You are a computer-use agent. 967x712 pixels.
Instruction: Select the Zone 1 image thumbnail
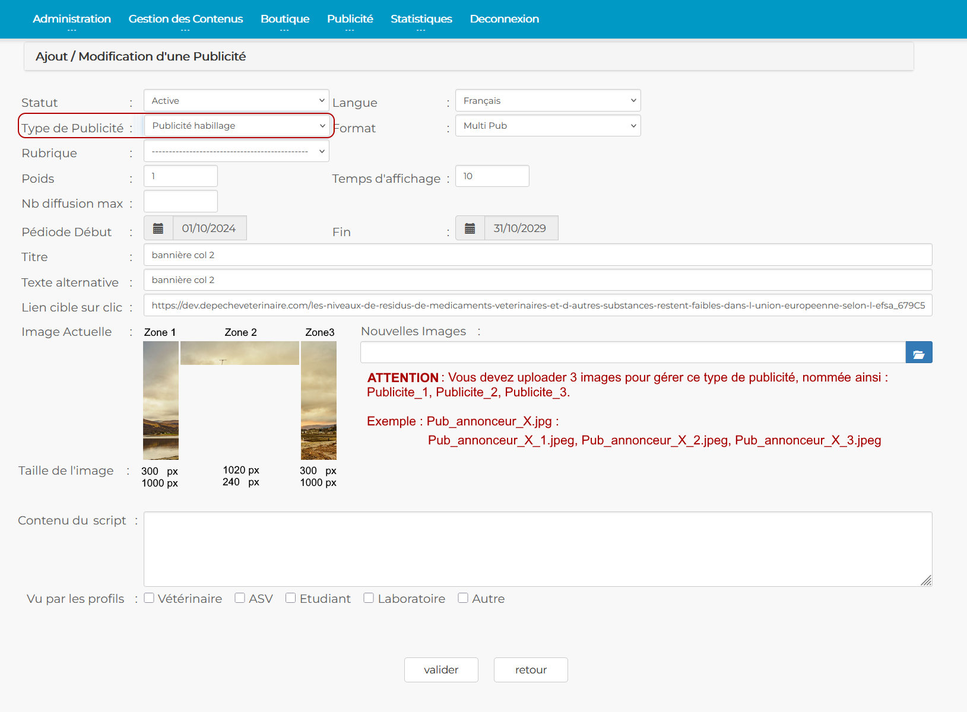click(161, 401)
